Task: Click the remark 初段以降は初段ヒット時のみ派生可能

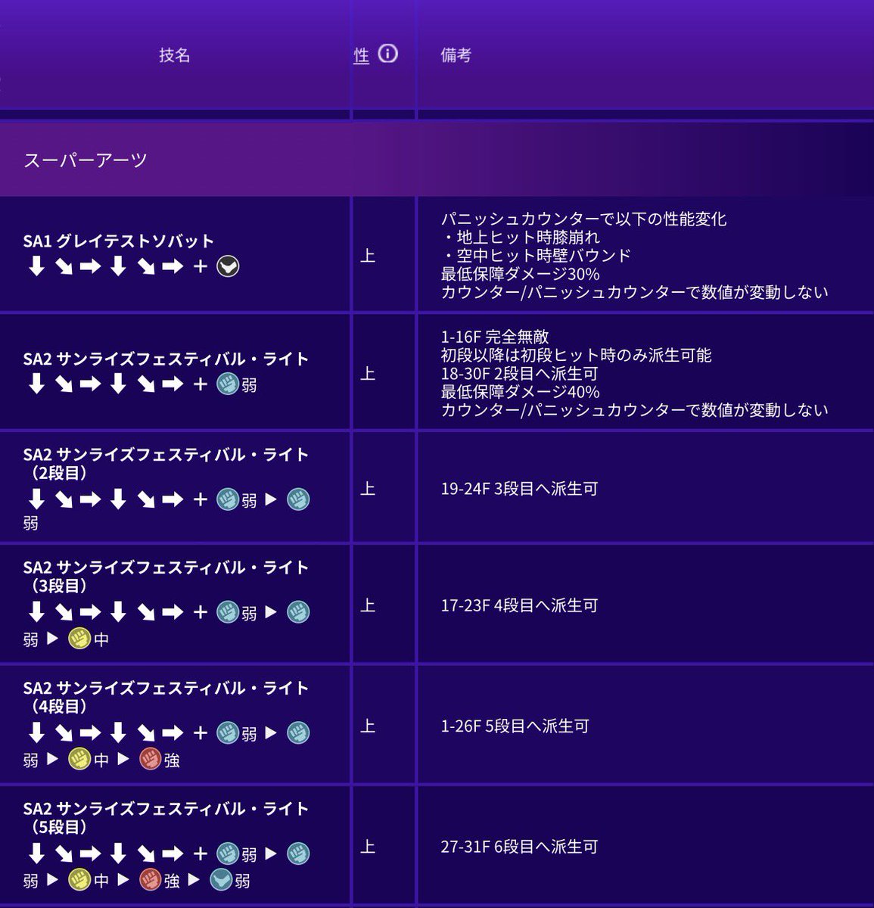Action: tap(576, 355)
